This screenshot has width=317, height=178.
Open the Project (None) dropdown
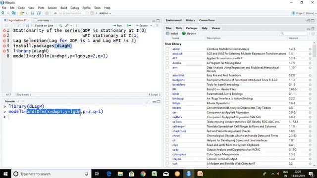[x=304, y=13]
